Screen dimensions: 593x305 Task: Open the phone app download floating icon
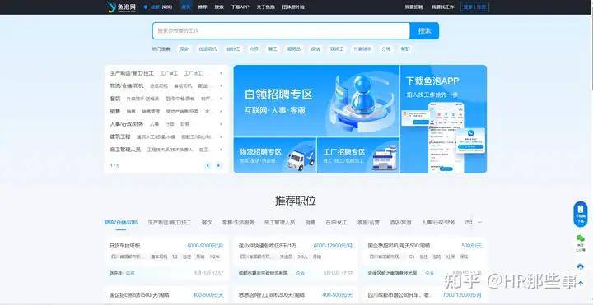pyautogui.click(x=580, y=214)
